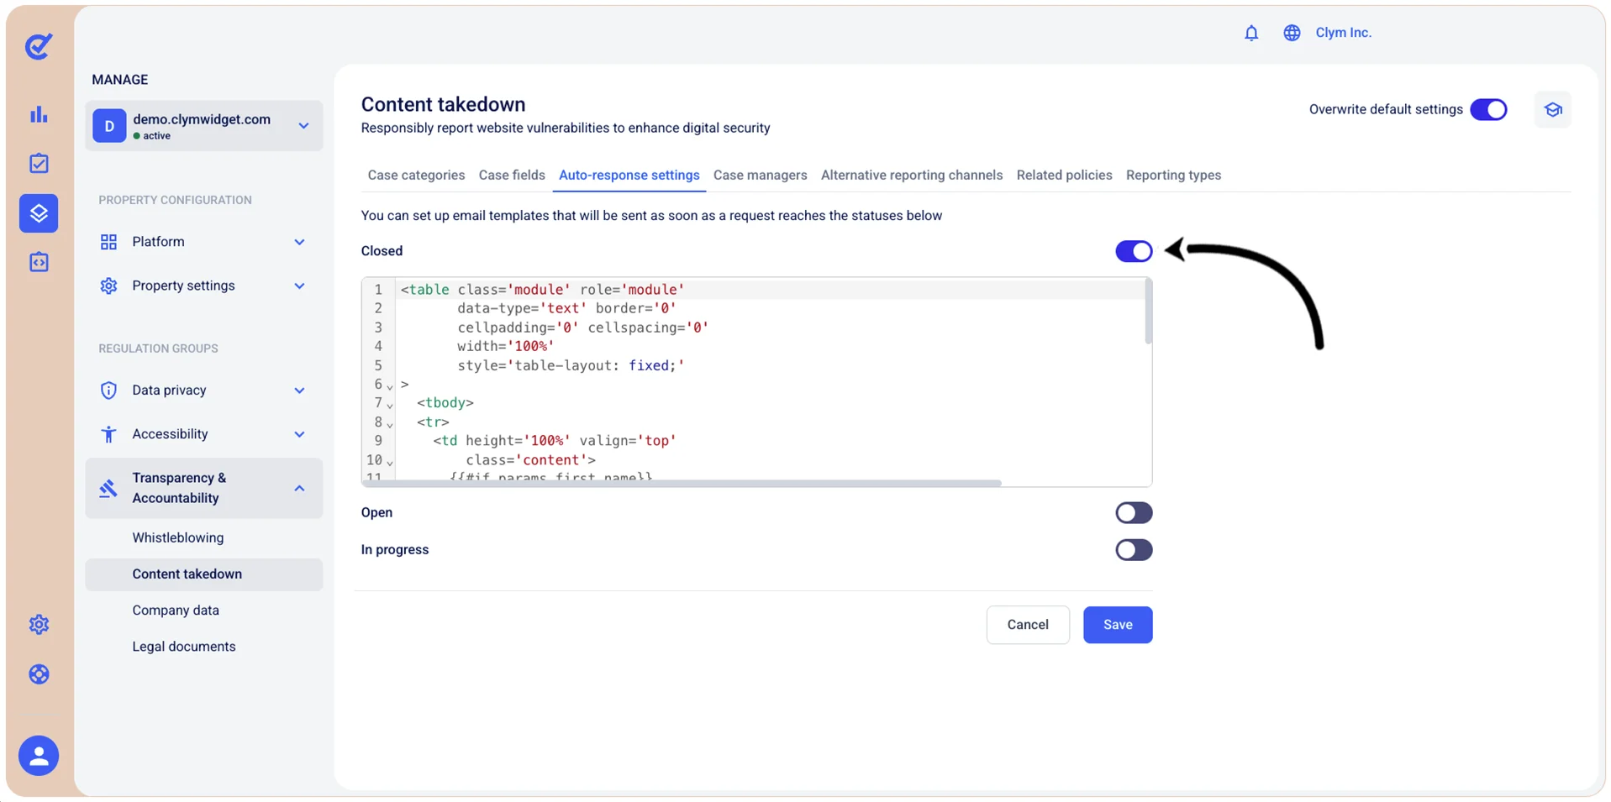
Task: Open the graduation cap tutorial icon
Action: (1552, 109)
